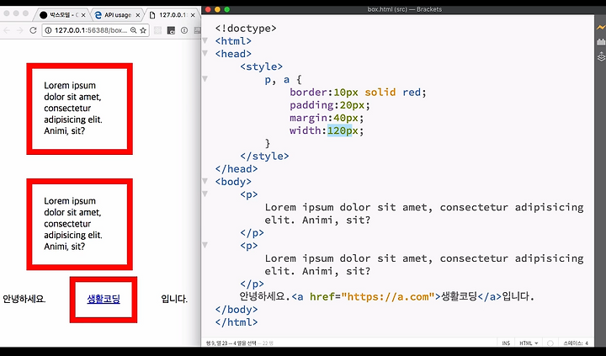Click the layers-style icon in Brackets sidebar

point(601,56)
